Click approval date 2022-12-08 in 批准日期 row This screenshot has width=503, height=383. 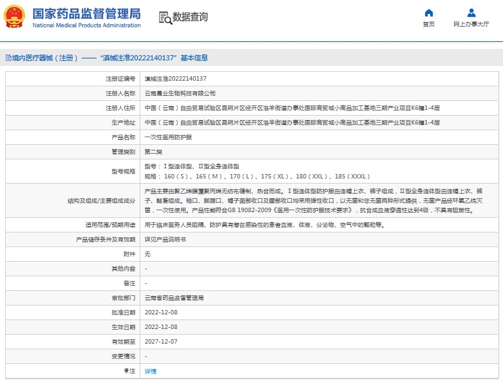point(161,312)
